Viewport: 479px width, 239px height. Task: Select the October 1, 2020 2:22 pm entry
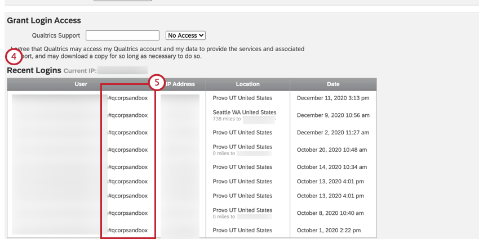(329, 231)
